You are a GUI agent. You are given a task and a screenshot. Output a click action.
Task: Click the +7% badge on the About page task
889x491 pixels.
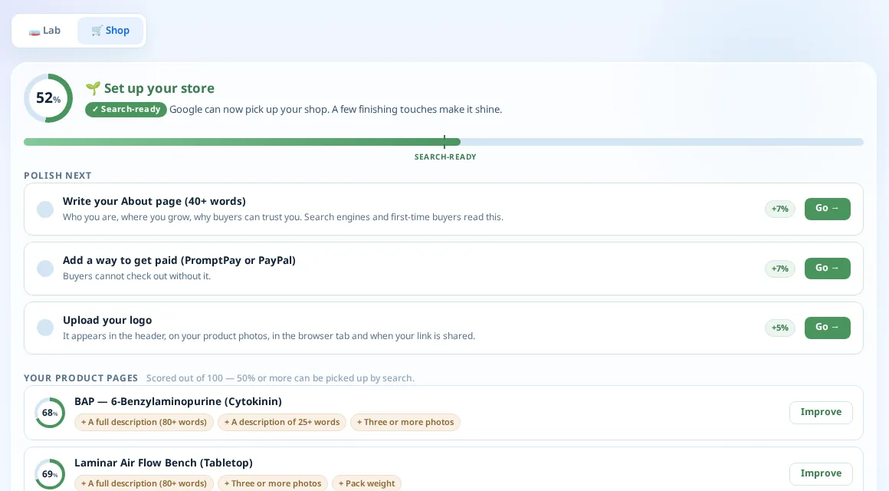point(779,209)
